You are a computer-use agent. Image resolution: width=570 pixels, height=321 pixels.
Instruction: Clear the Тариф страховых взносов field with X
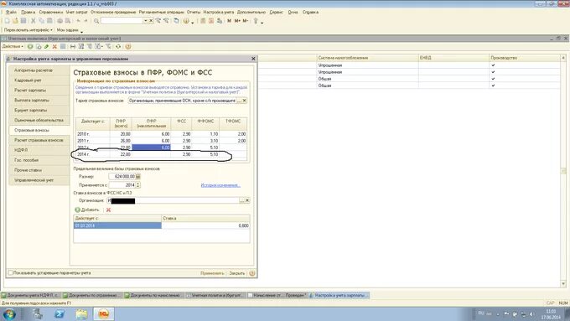pos(245,101)
